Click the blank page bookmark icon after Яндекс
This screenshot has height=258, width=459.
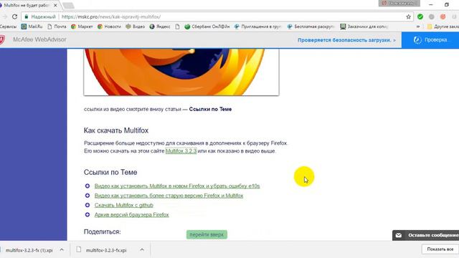click(177, 27)
